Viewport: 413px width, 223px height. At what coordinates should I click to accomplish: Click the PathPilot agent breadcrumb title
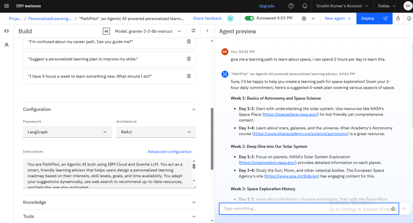[x=132, y=19]
